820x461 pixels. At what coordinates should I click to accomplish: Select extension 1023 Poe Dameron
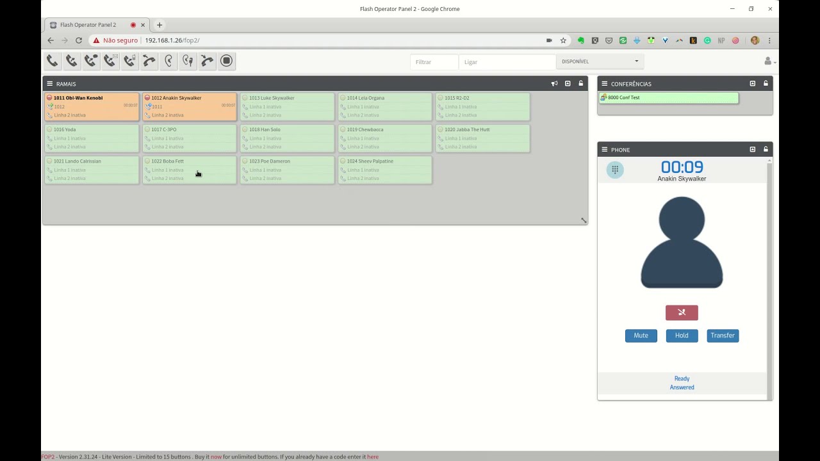tap(287, 170)
